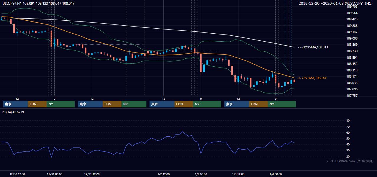
Task: Click price axis label 108.313
Action: 352,70
